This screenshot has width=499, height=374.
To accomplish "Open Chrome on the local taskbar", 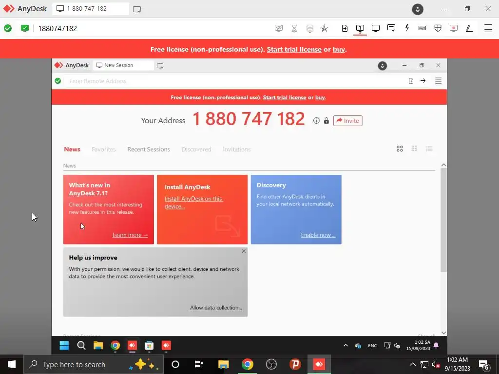I will tap(247, 364).
